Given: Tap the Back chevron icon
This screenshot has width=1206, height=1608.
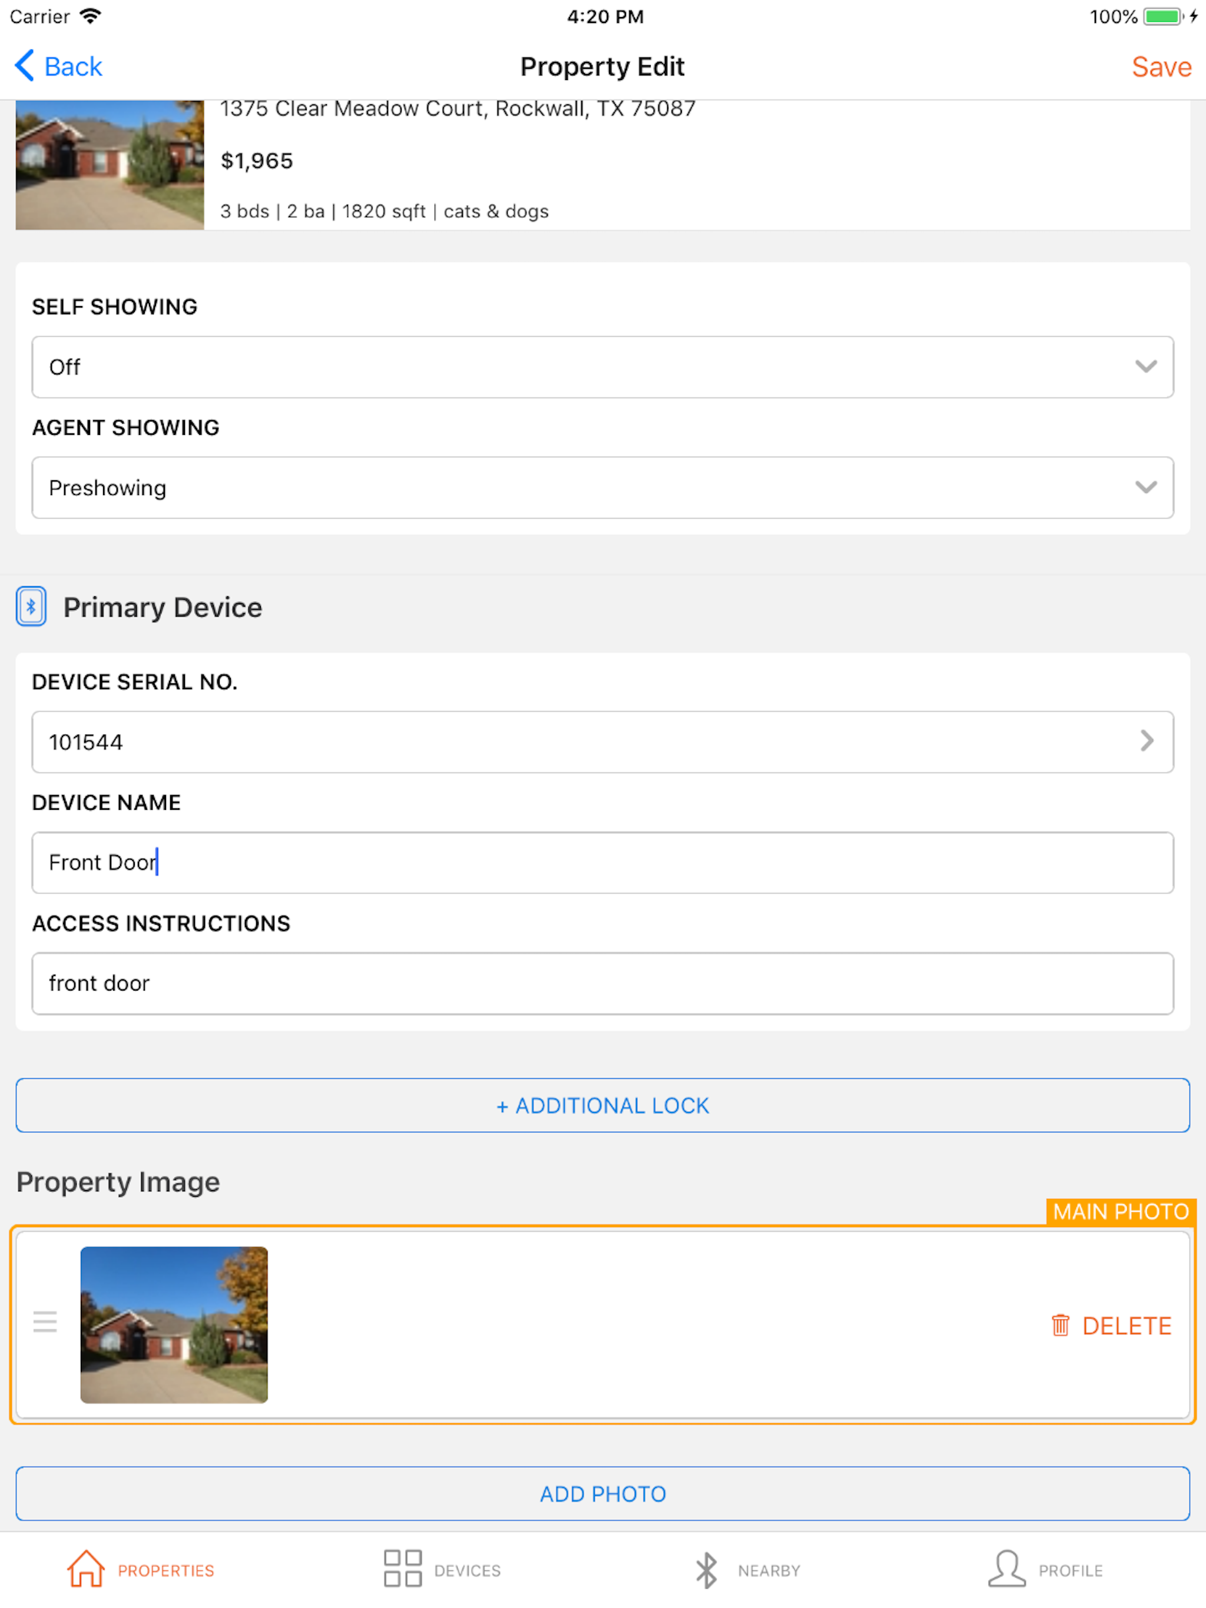Looking at the screenshot, I should click(x=24, y=66).
